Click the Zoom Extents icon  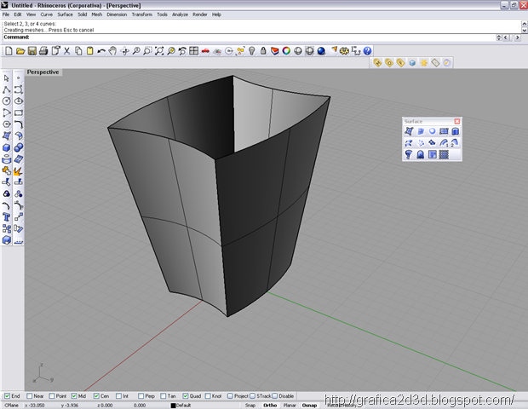[x=159, y=51]
